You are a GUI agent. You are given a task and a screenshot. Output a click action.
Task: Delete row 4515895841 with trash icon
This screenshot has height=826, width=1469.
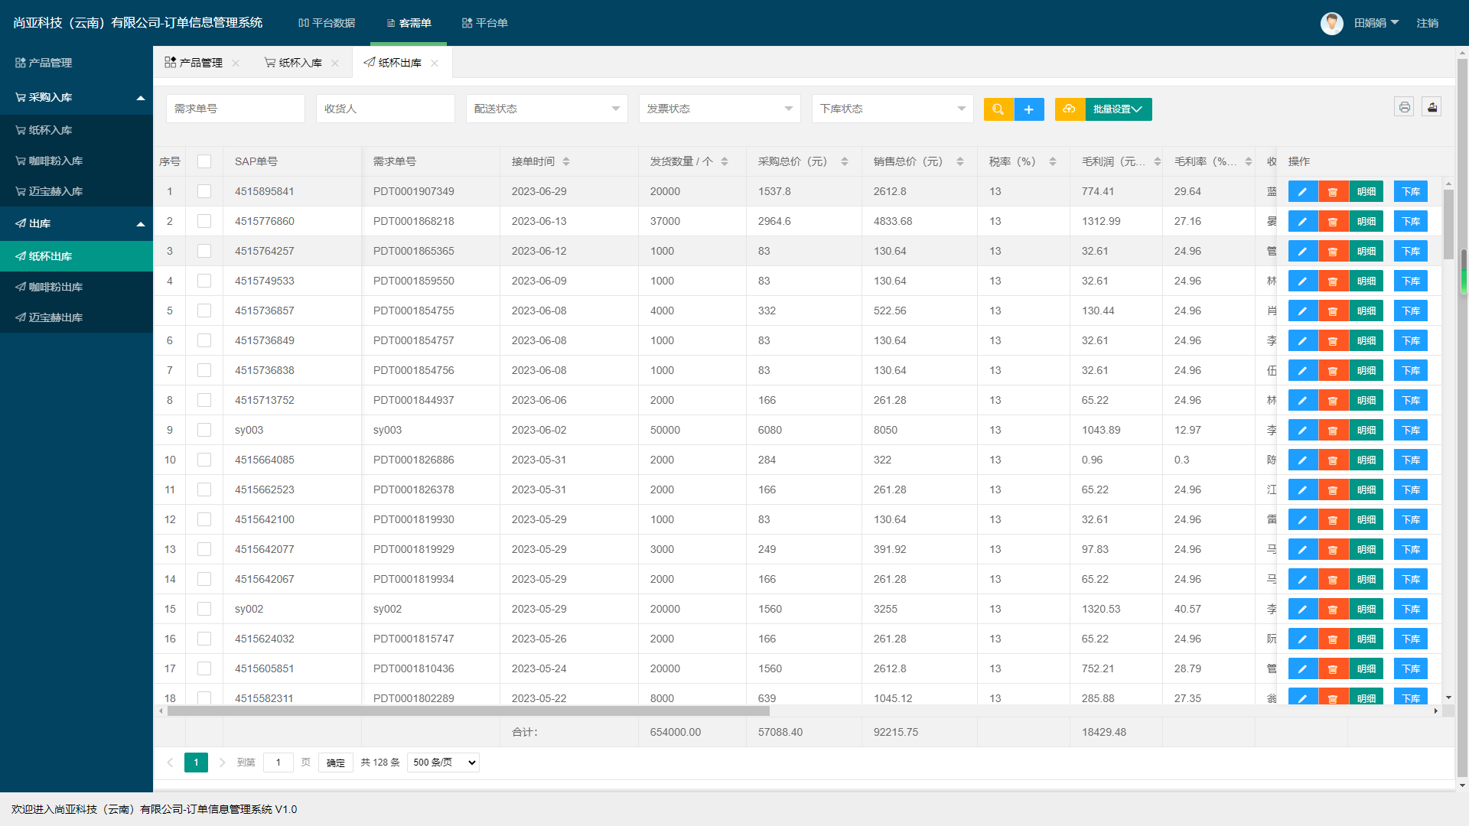1333,192
